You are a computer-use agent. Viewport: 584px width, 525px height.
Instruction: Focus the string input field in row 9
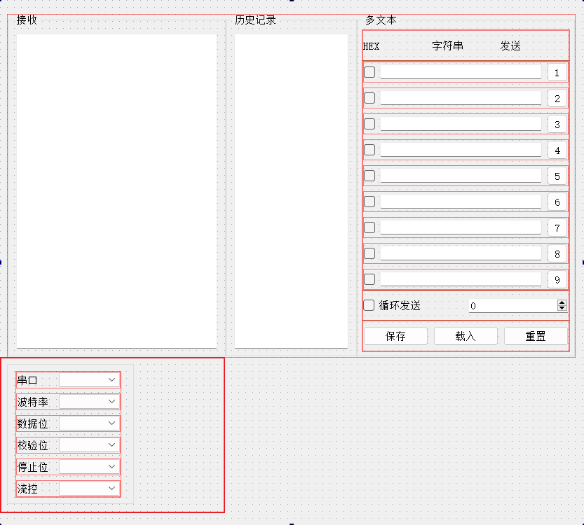[461, 279]
